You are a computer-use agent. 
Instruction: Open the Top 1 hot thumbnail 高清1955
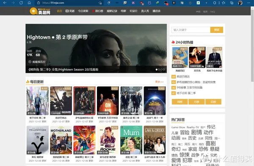pyautogui.click(x=180, y=57)
